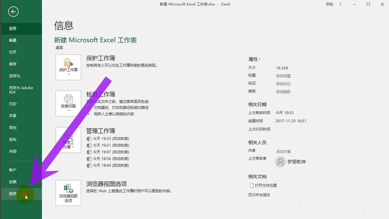This screenshot has width=389, height=219.
Task: Click the document icon beside 打开文件位置
Action: [252, 186]
